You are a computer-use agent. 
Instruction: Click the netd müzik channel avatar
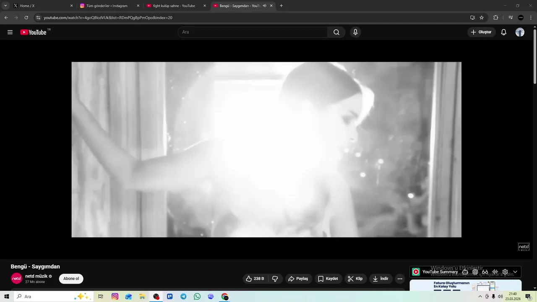[16, 279]
